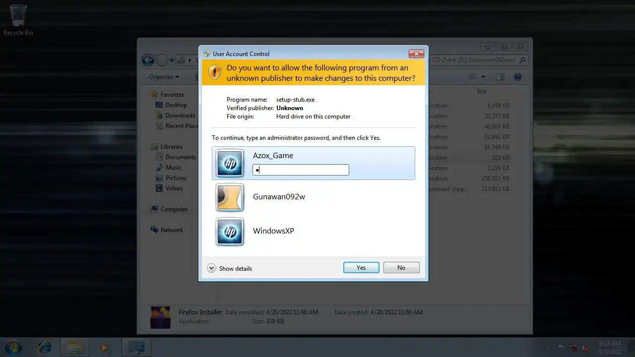The width and height of the screenshot is (635, 357).
Task: Open Windows Explorer taskbar icon
Action: pyautogui.click(x=74, y=347)
